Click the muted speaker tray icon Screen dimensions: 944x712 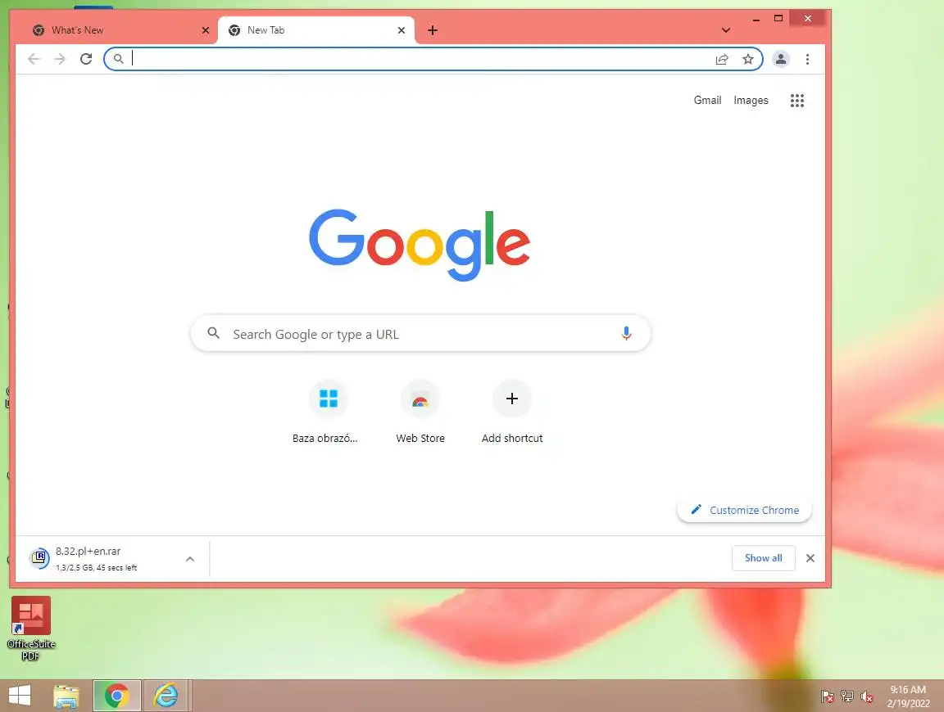(x=866, y=696)
